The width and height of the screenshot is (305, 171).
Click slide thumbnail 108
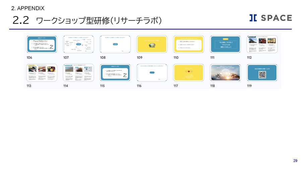coord(115,44)
